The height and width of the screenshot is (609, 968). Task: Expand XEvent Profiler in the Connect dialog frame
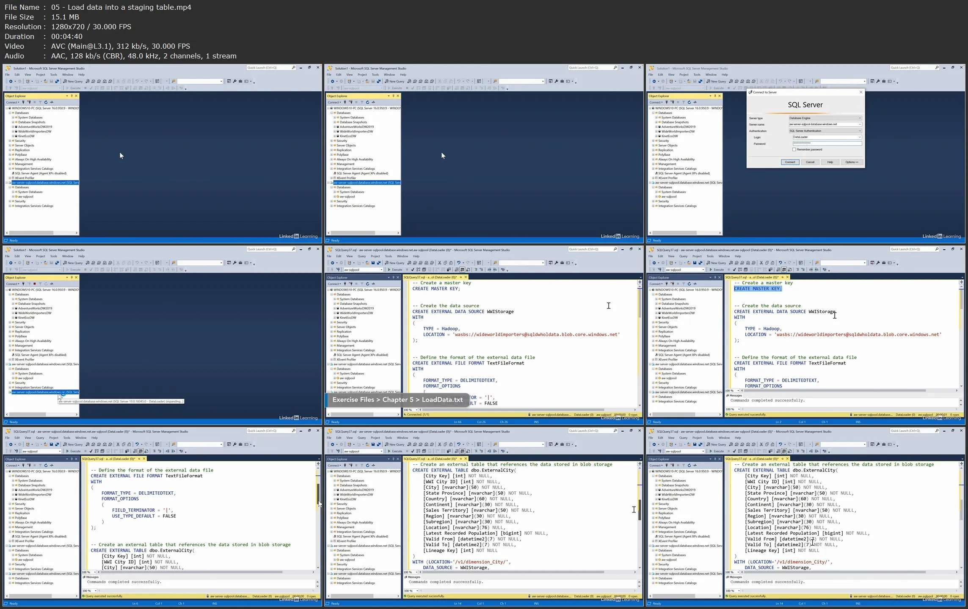653,178
